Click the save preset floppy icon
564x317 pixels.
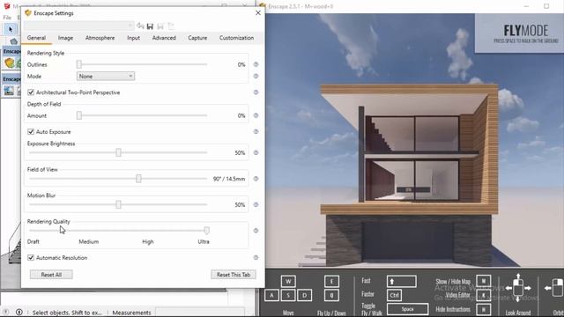coord(150,26)
